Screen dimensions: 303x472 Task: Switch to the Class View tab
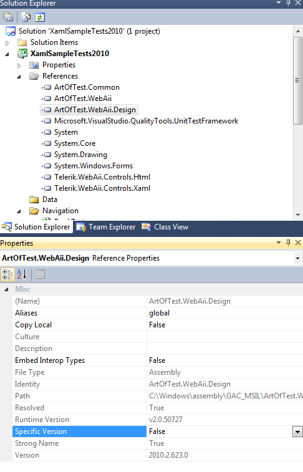pyautogui.click(x=165, y=227)
